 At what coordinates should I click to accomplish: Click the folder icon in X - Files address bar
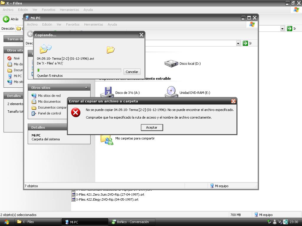point(19,29)
